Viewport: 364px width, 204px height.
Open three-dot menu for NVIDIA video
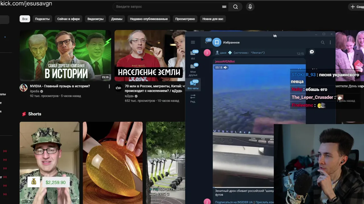(x=109, y=86)
